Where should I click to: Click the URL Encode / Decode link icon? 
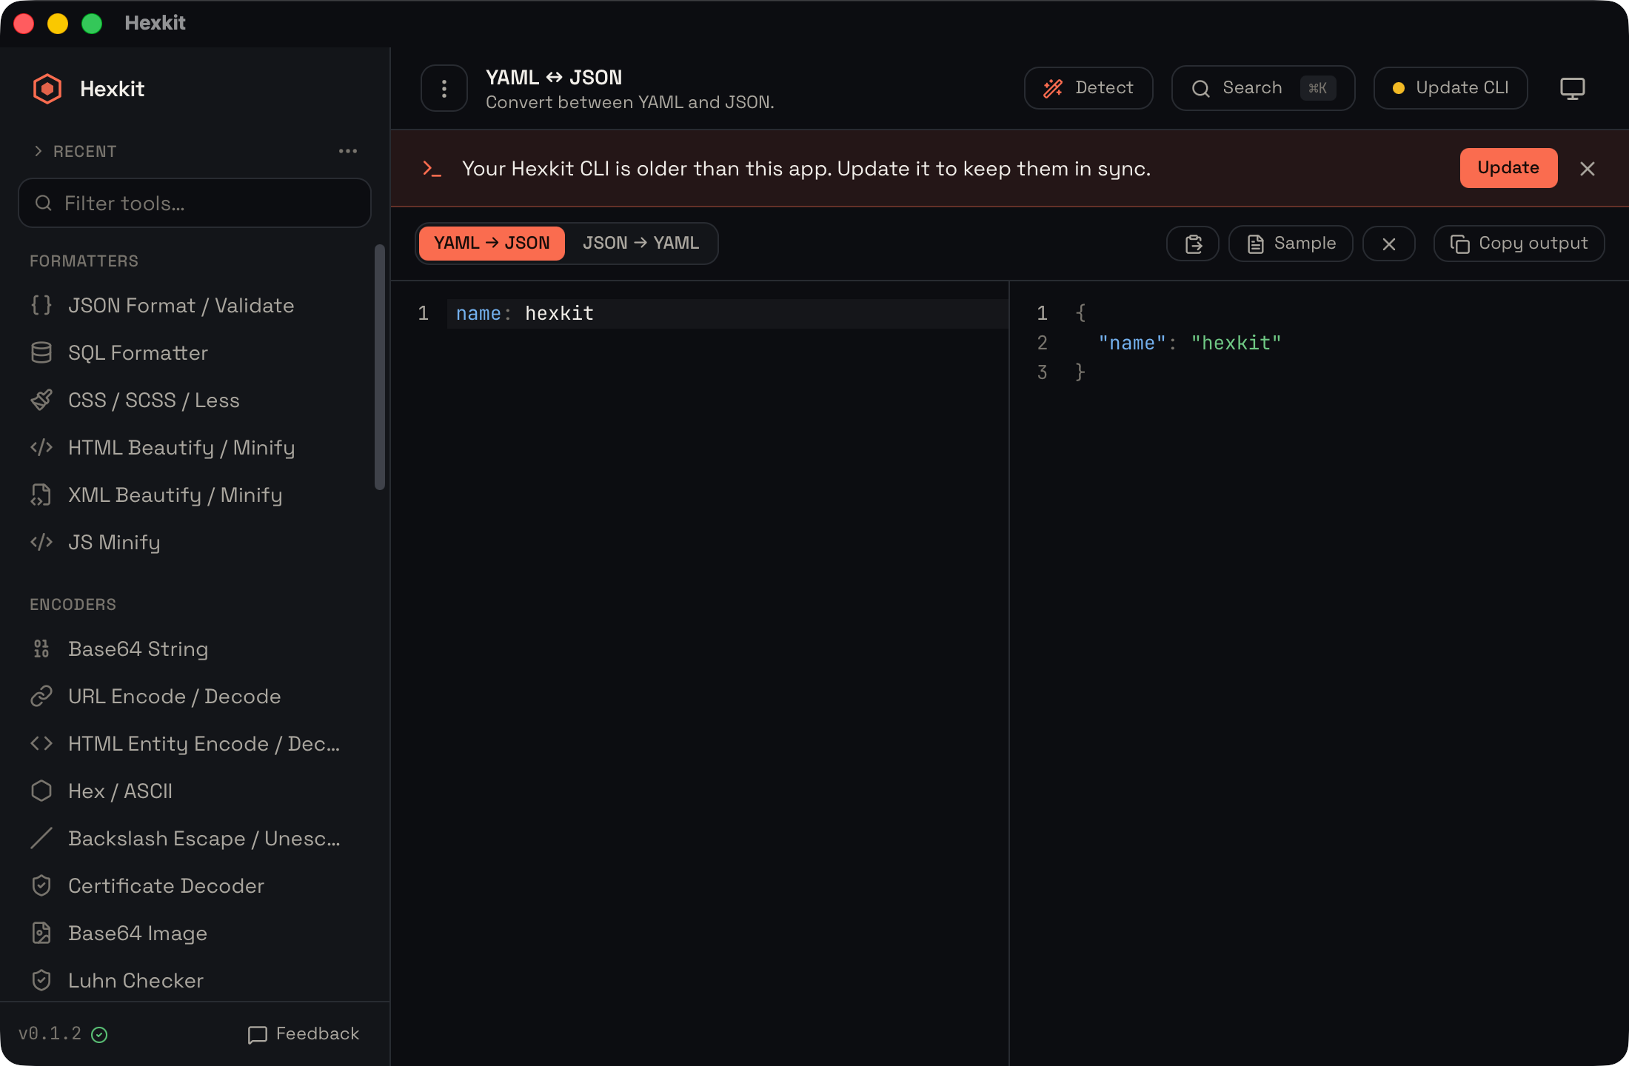click(41, 697)
